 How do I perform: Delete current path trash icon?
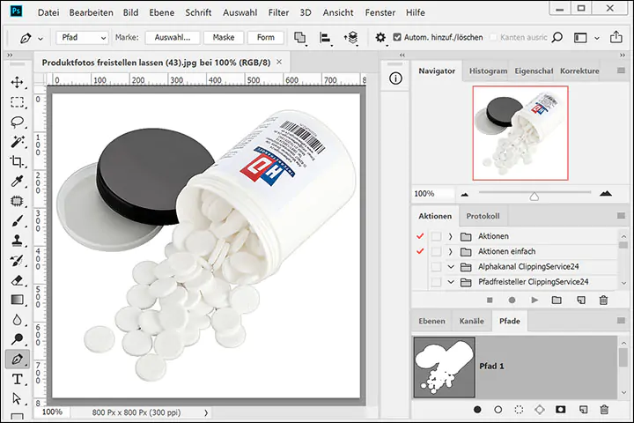(x=604, y=410)
